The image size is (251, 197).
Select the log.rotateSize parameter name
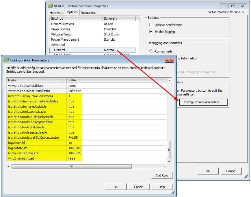18,148
